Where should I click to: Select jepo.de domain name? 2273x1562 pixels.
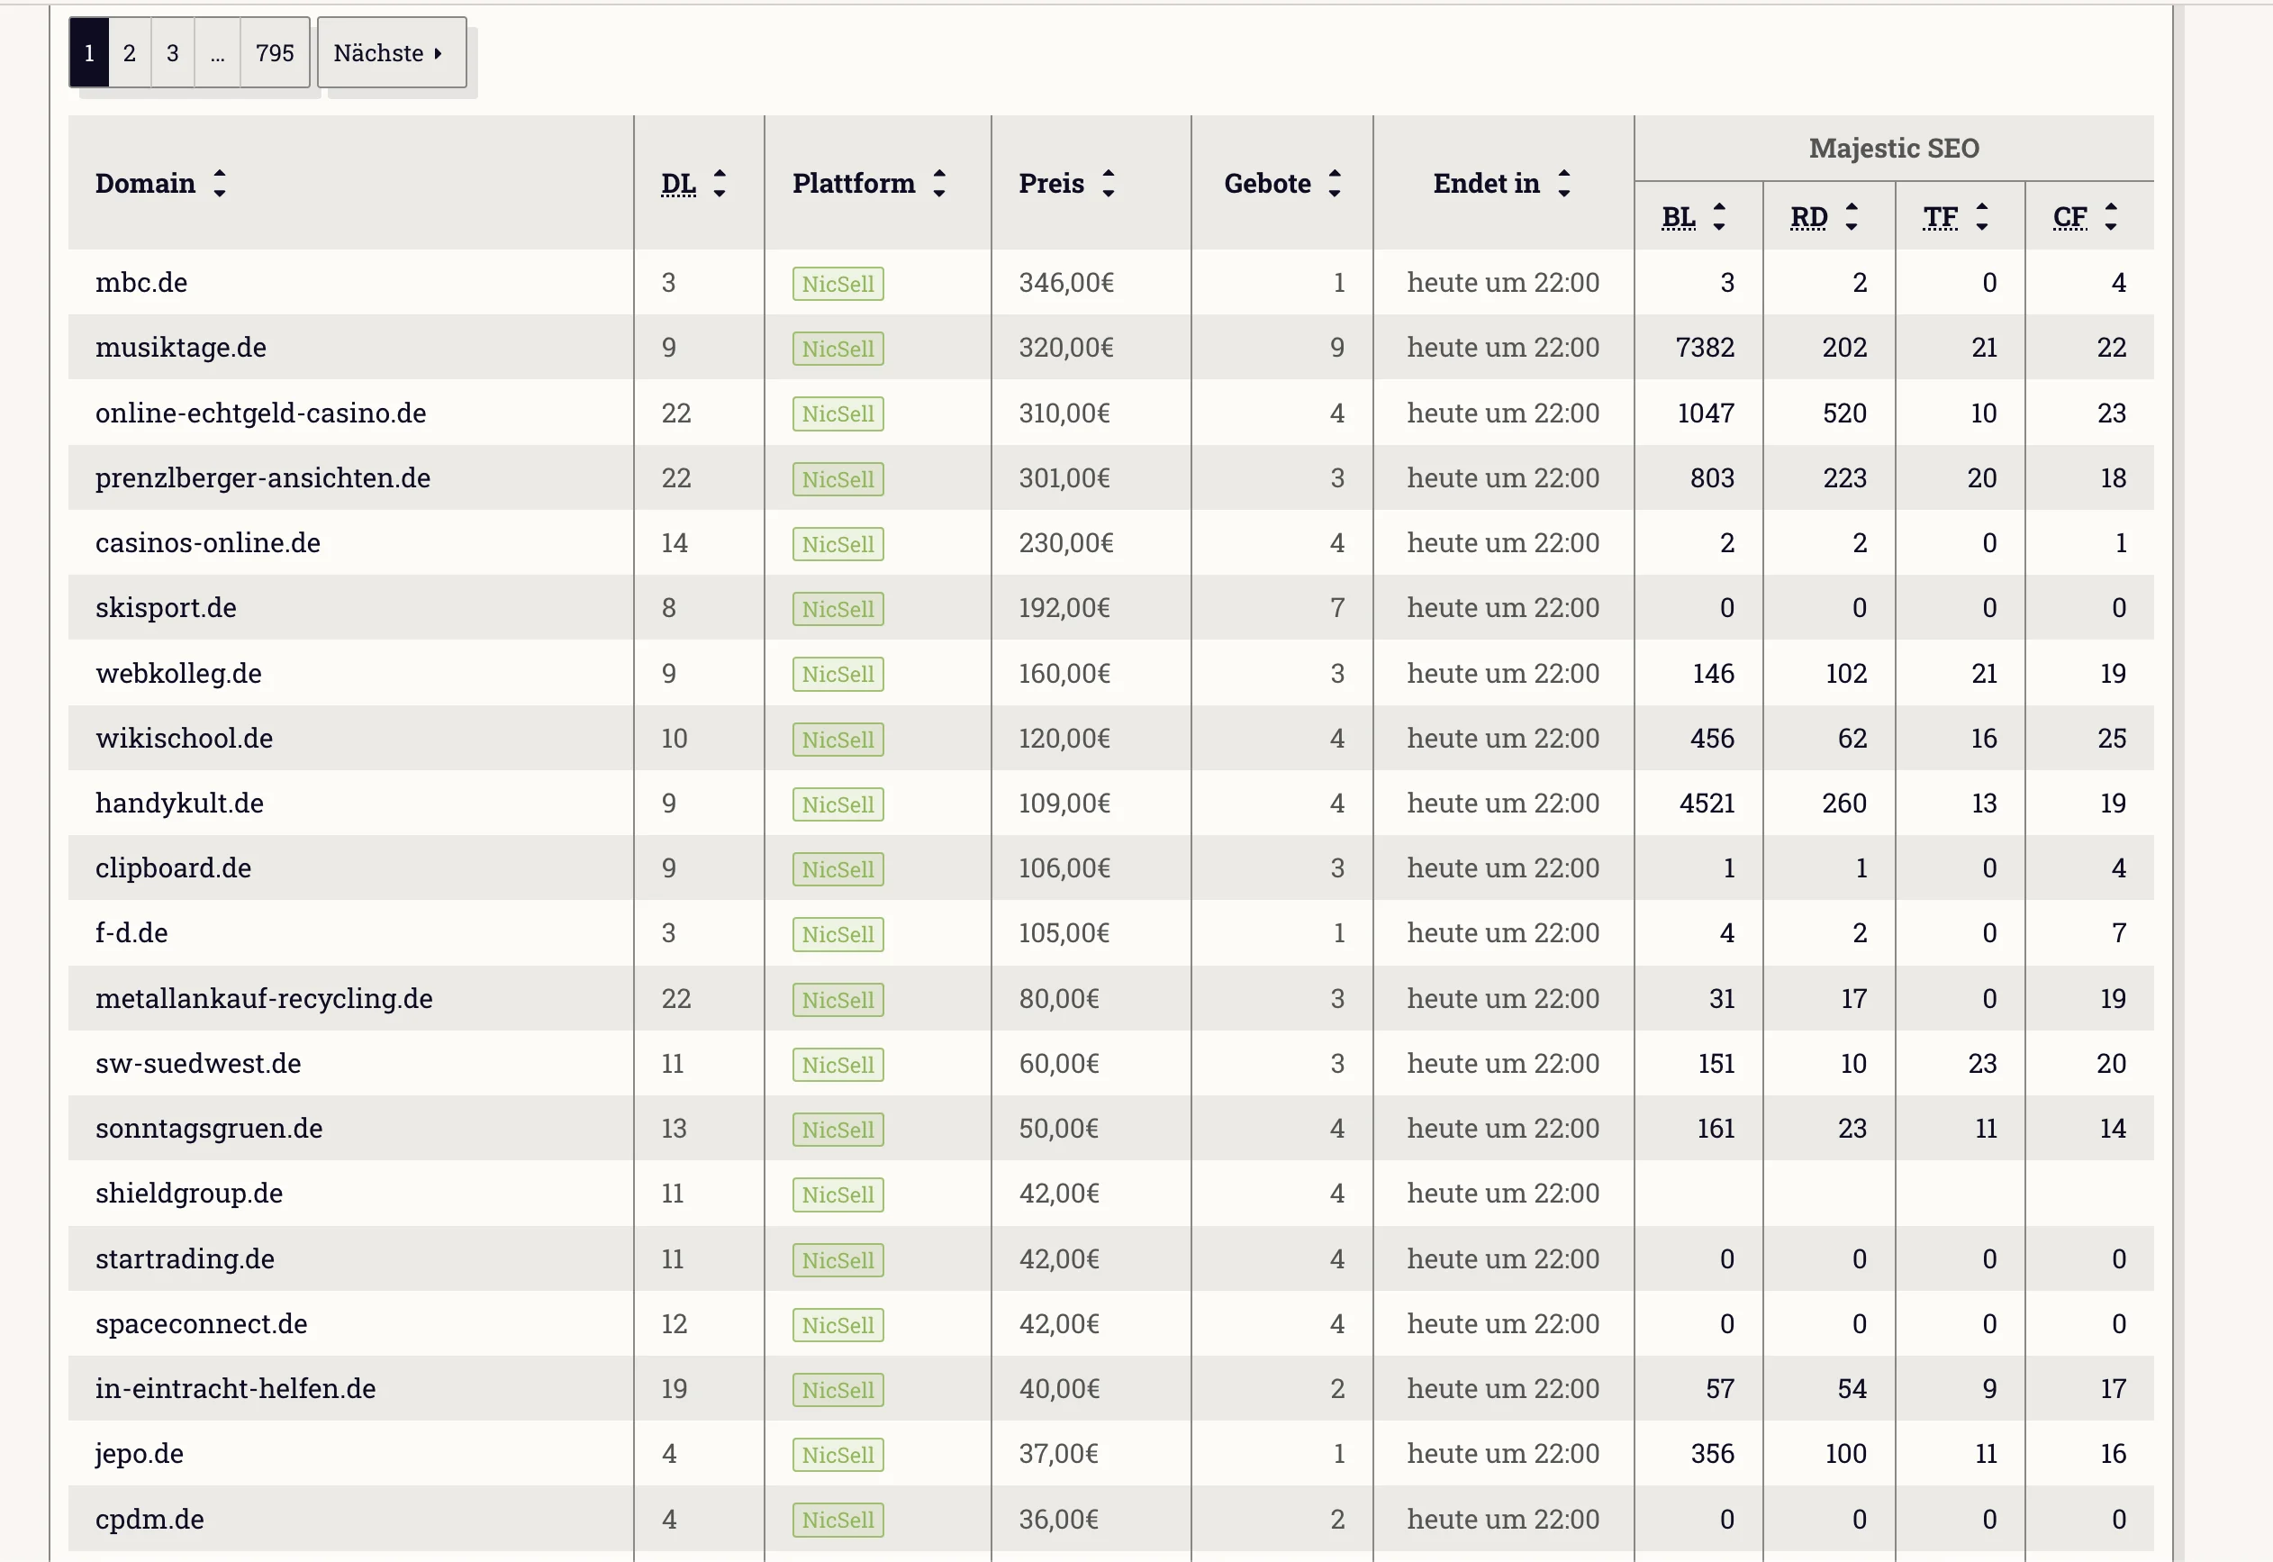click(139, 1453)
